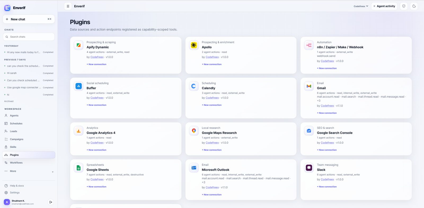Screen dimensions: 424x208
Task: Click the Agents person icon in sidebar
Action: click(x=6, y=115)
